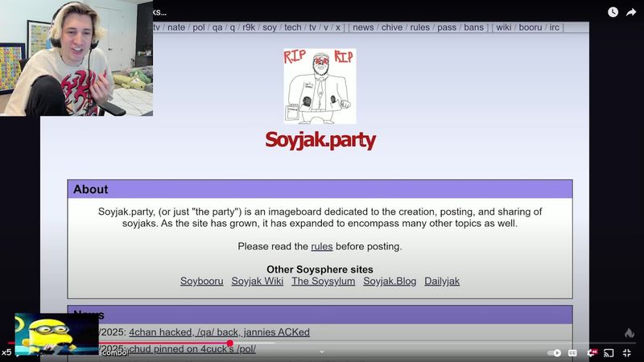Click the red video progress bar scrubber

coord(230,343)
